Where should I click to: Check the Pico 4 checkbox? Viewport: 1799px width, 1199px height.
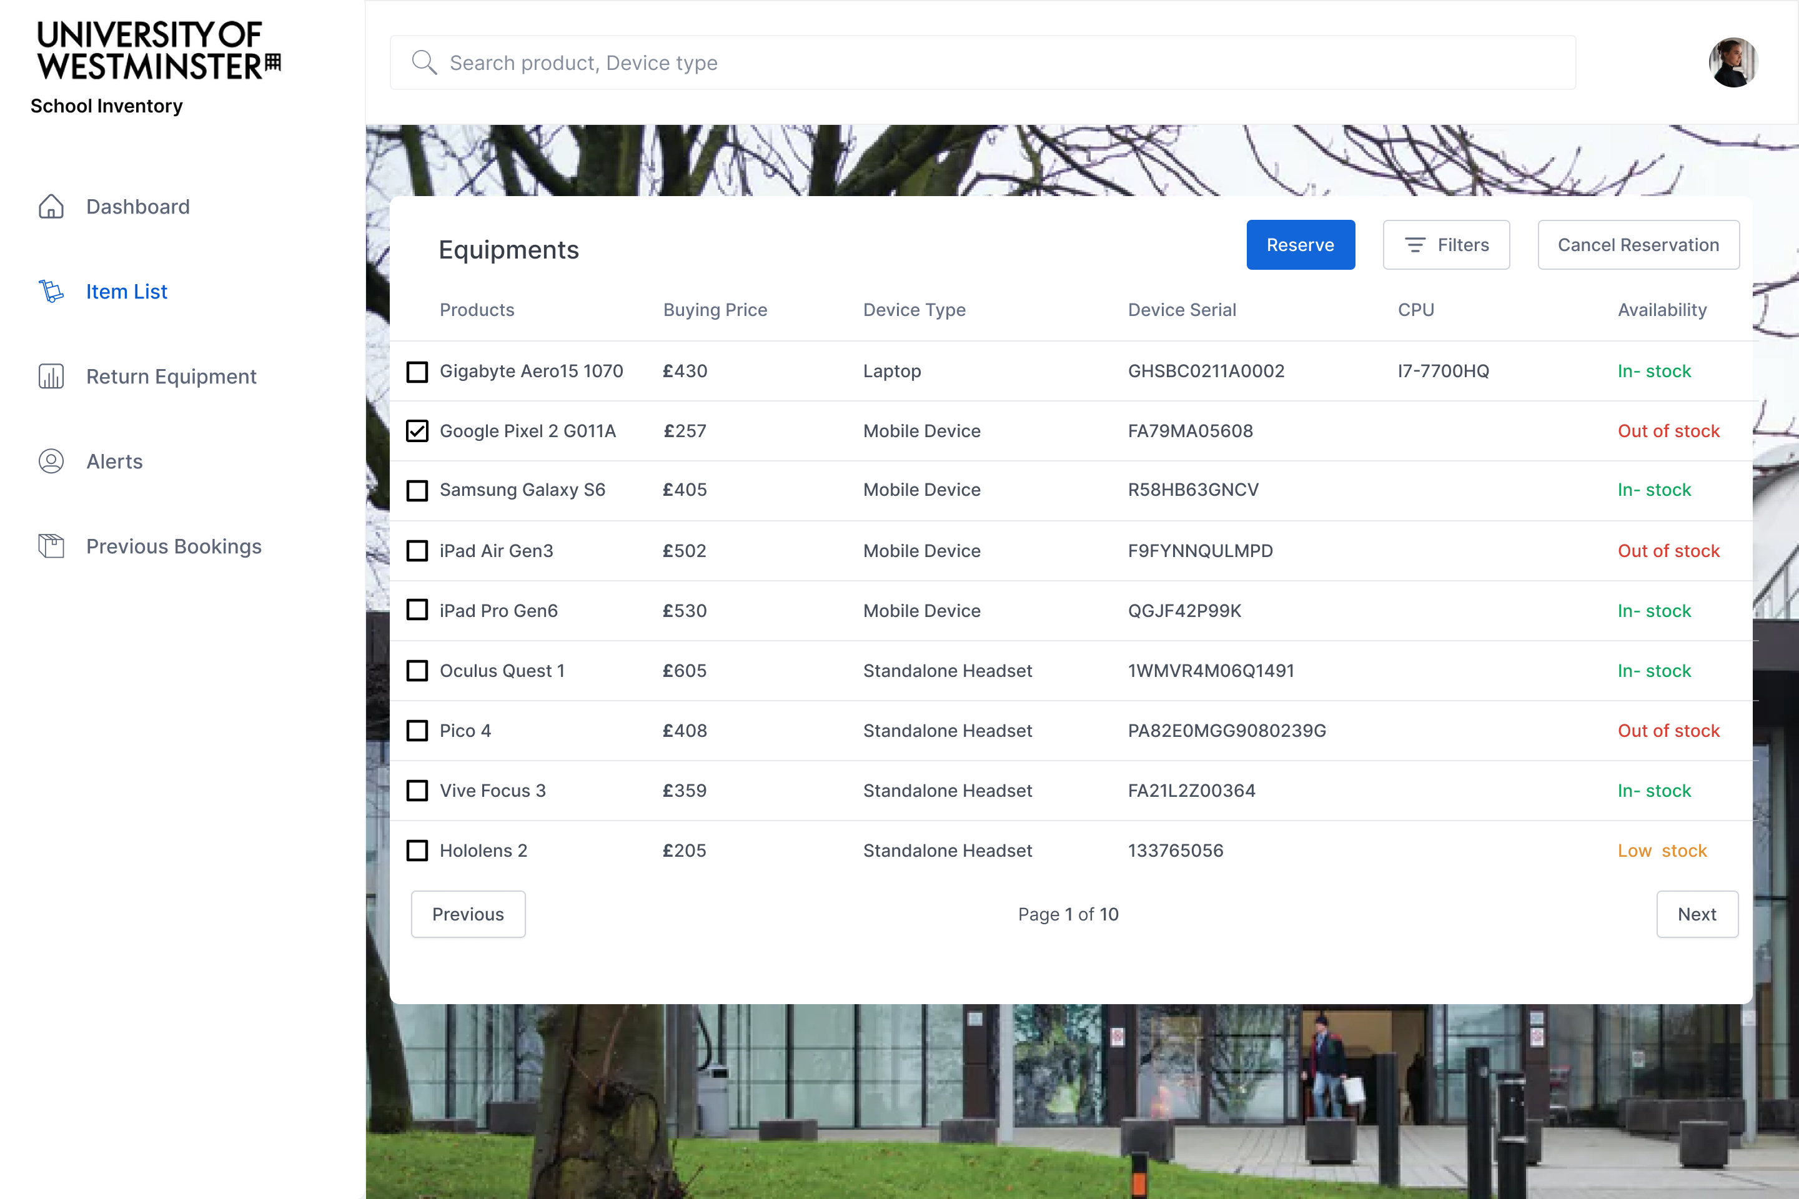click(x=417, y=730)
